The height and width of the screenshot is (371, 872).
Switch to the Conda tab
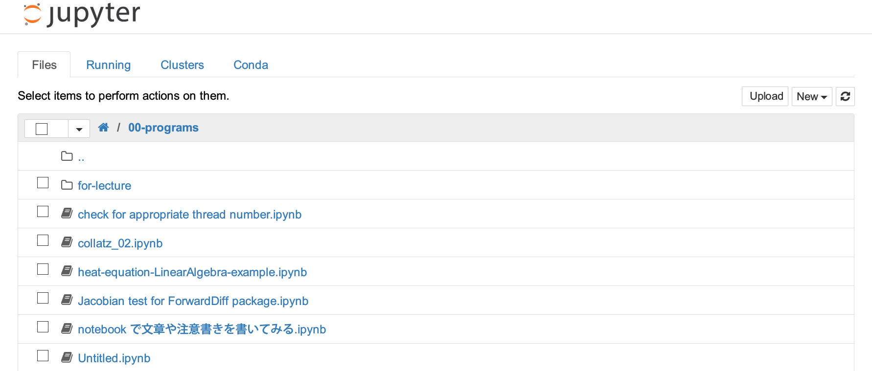tap(251, 65)
